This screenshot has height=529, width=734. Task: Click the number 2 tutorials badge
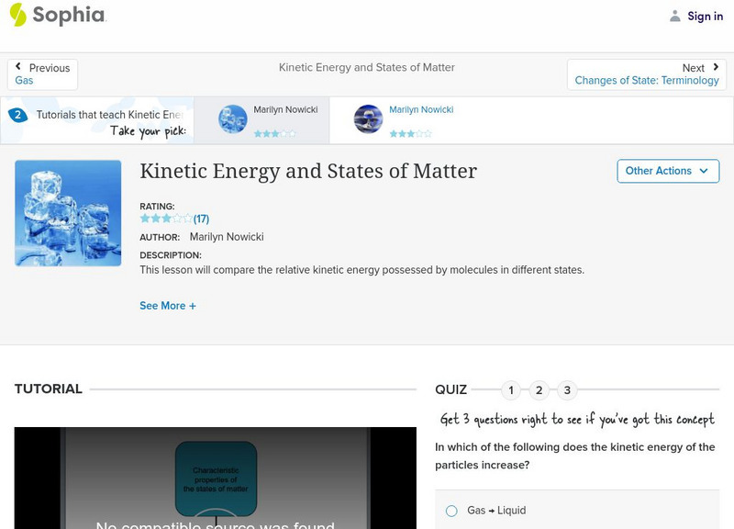pyautogui.click(x=17, y=116)
